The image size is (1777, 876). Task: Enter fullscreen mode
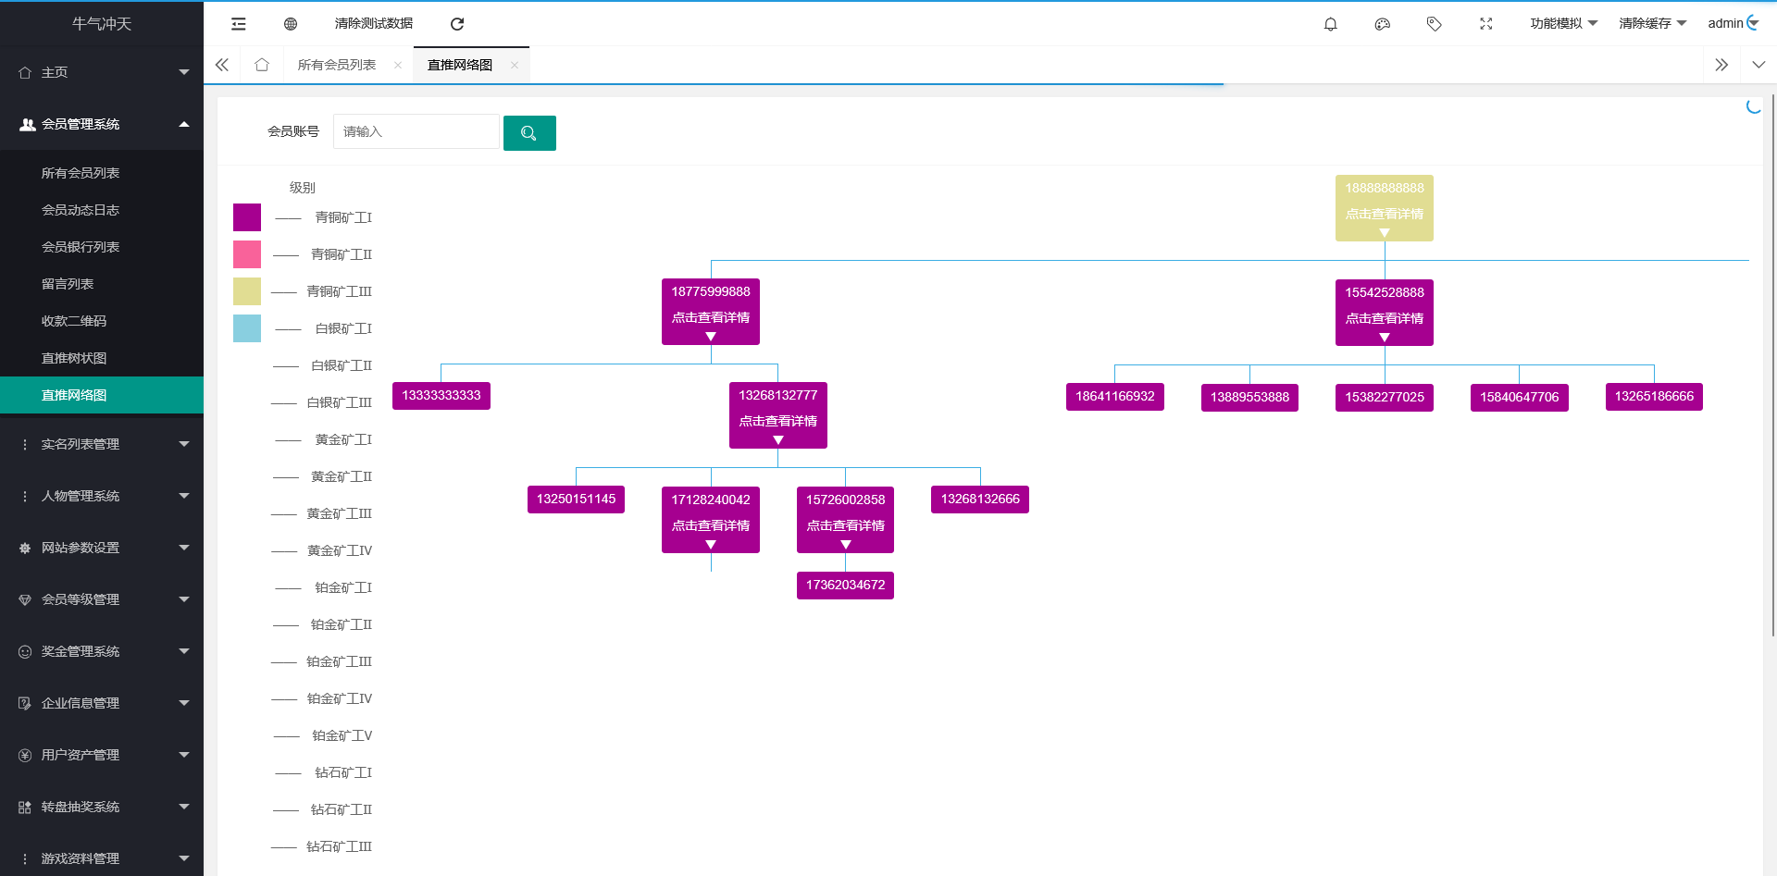(x=1486, y=24)
